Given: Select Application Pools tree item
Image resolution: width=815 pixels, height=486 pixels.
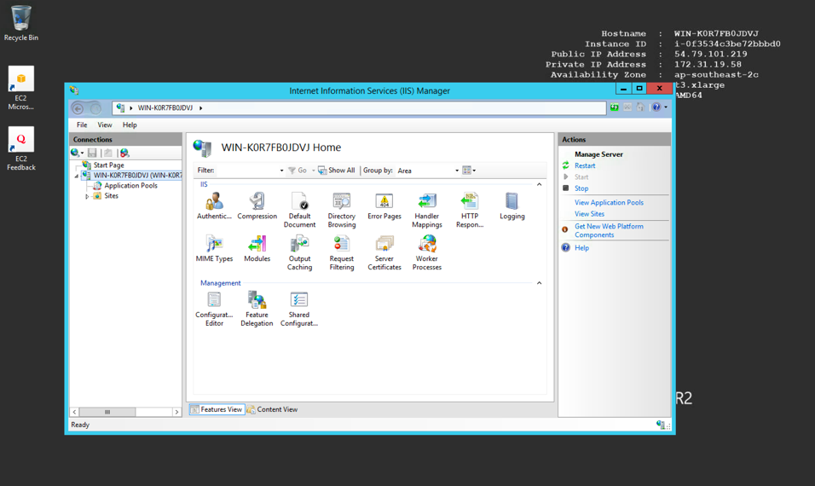Looking at the screenshot, I should pos(130,186).
